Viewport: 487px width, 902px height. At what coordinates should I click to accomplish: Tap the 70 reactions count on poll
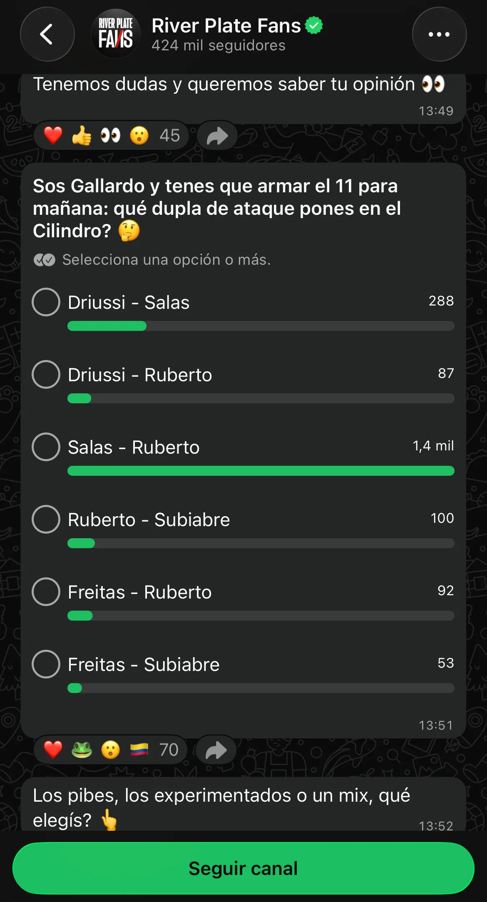coord(169,750)
